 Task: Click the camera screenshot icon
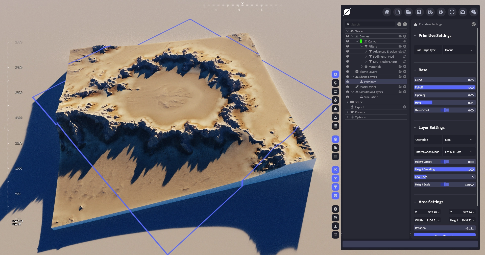click(463, 12)
